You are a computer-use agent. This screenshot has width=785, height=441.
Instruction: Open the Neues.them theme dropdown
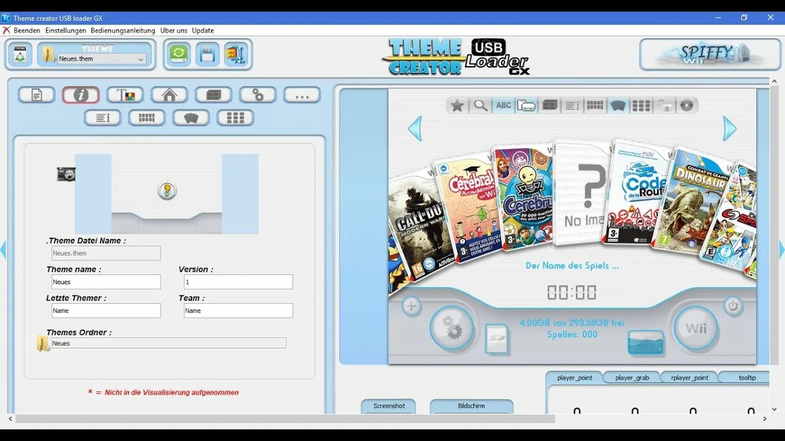[x=102, y=59]
